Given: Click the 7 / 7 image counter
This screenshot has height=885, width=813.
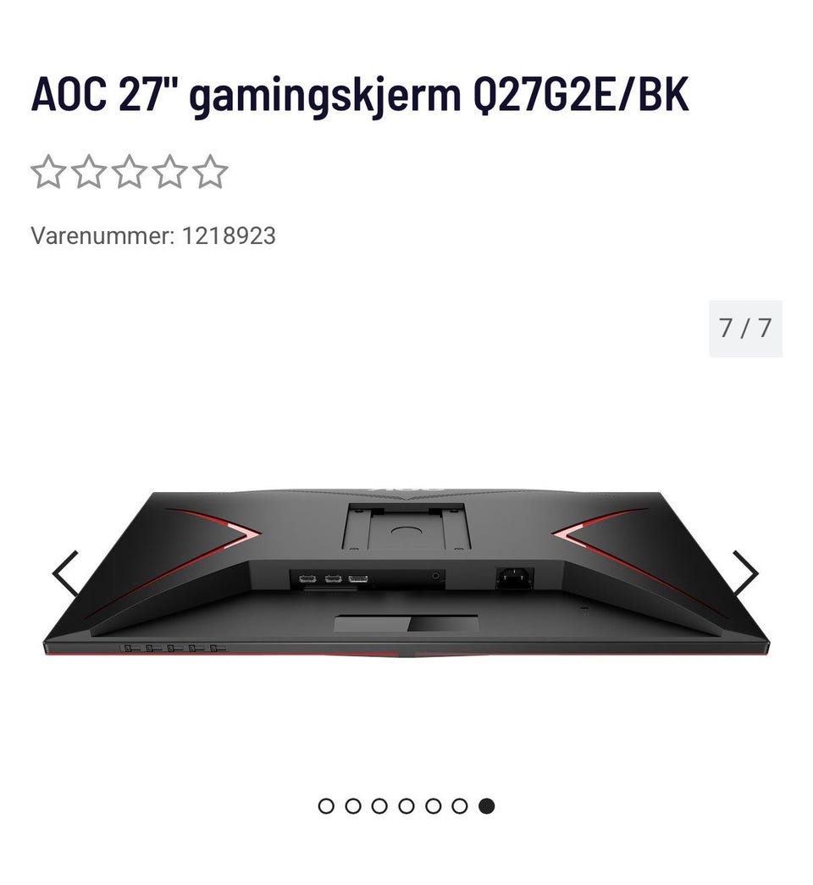Looking at the screenshot, I should (x=746, y=329).
